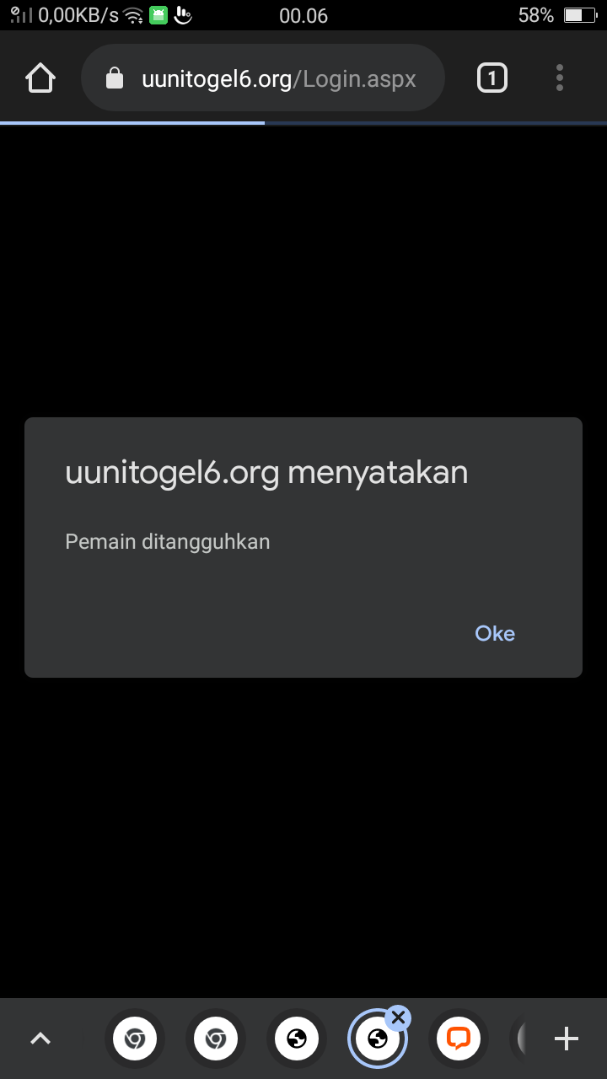Close the active tab with X badge
This screenshot has height=1079, width=607.
(399, 1017)
